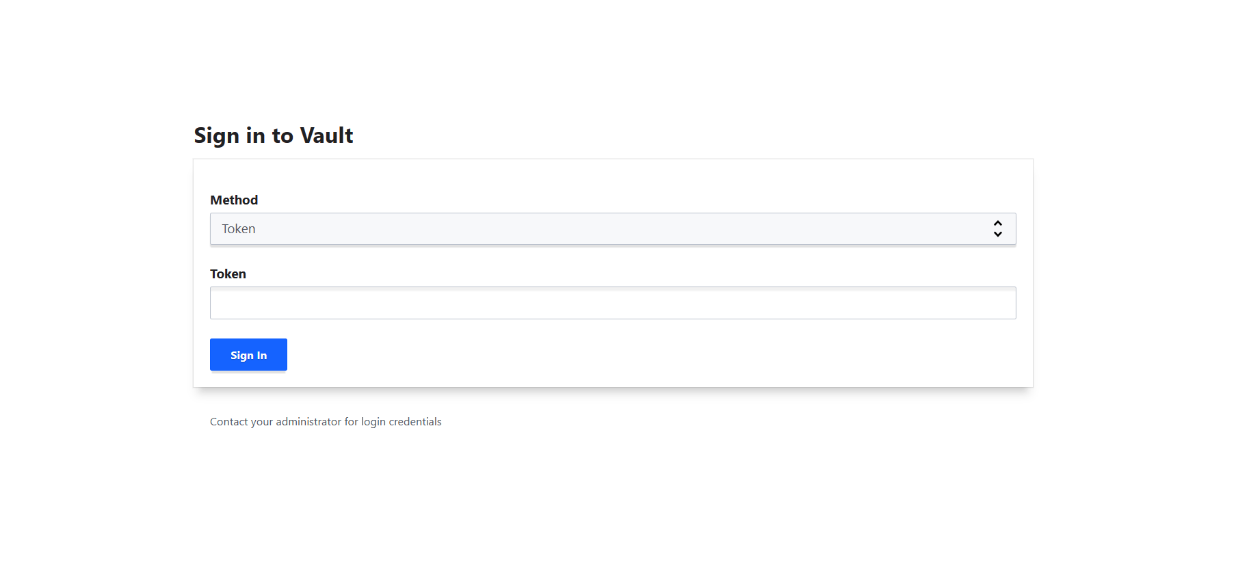Click the word 'Vault' in the page title
Image resolution: width=1236 pixels, height=571 pixels.
click(327, 135)
